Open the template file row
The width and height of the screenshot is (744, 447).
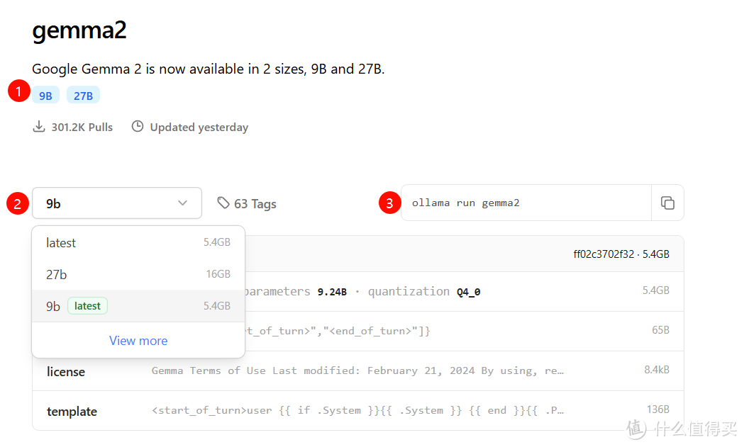point(72,412)
